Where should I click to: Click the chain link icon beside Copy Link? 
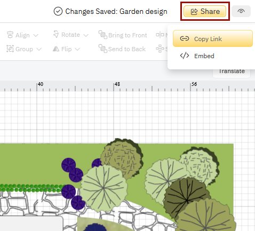click(x=185, y=38)
